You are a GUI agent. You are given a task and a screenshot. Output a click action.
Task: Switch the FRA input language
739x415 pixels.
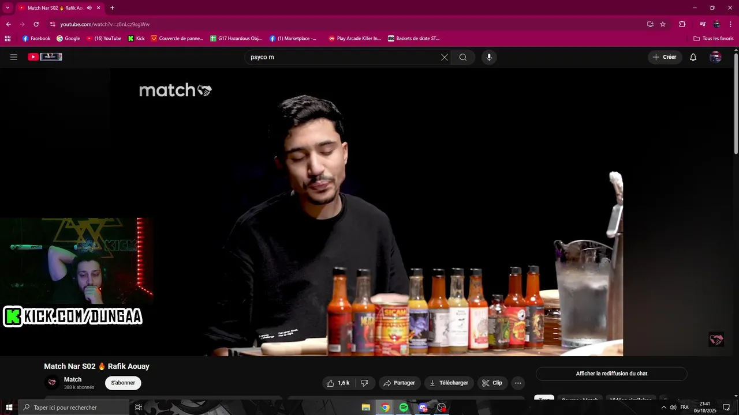pos(685,408)
